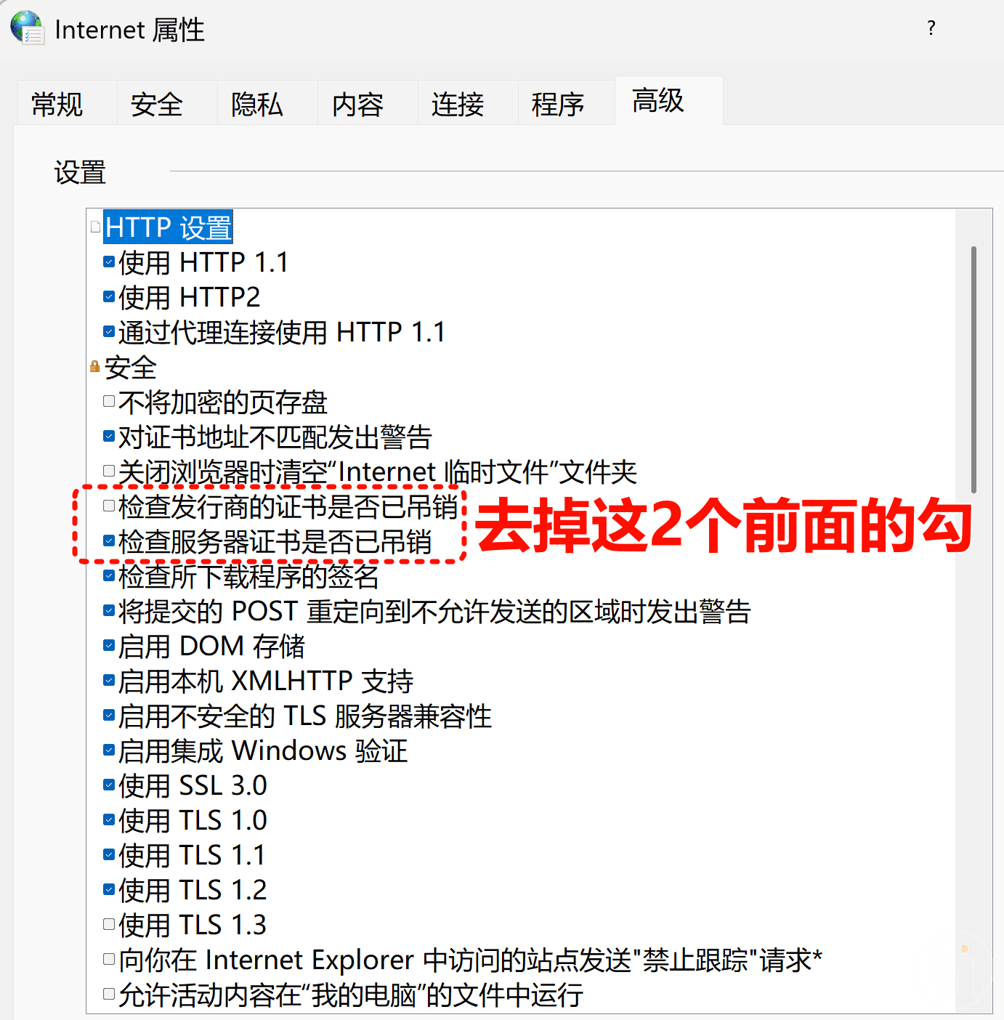Disable 使用 SSL 3.0 checkbox

[109, 785]
